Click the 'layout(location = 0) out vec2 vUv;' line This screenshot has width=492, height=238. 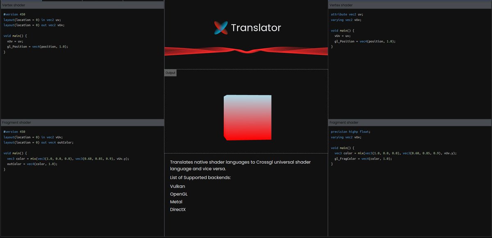click(34, 25)
